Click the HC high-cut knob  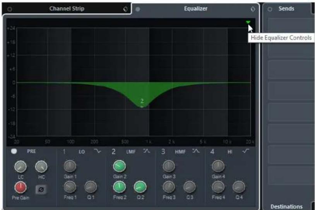(41, 166)
